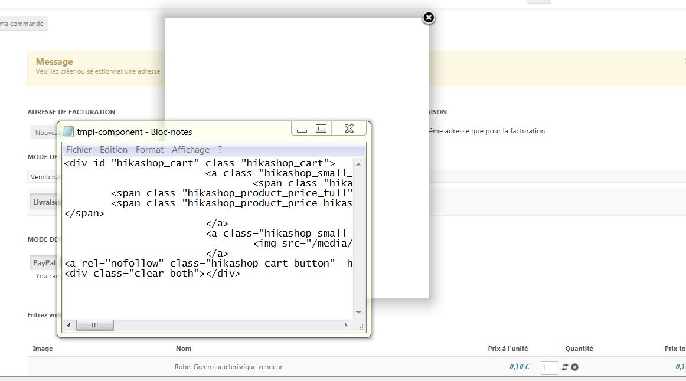
Task: Click the horizontal scrollbar right arrow
Action: pos(345,325)
